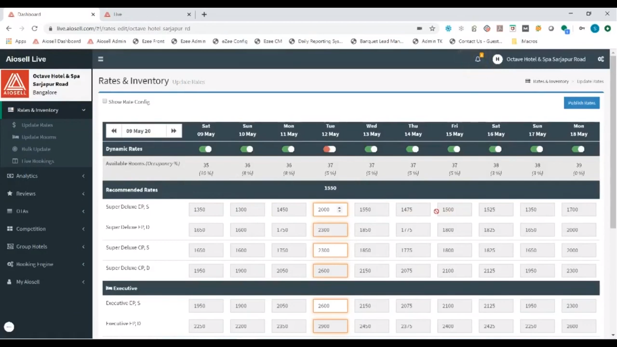Click the settings gears icon in header
Viewport: 617px width, 347px height.
(x=601, y=59)
